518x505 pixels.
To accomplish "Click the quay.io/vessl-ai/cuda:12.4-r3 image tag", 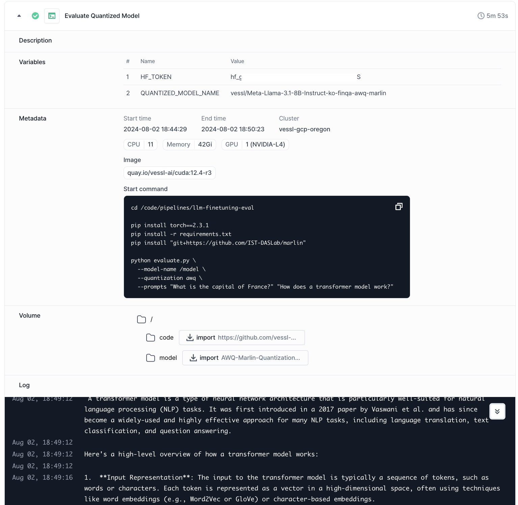I will coord(169,172).
